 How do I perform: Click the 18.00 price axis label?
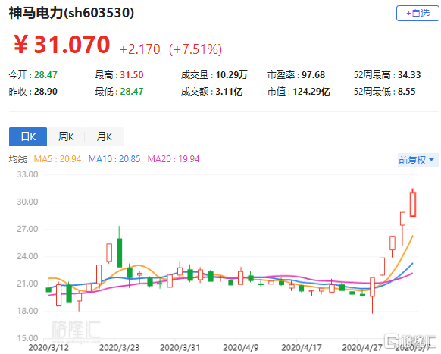27,311
